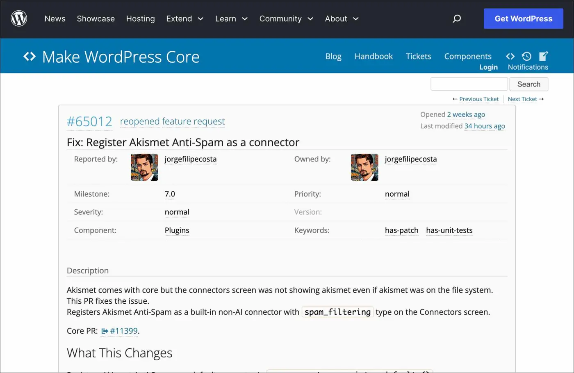574x373 pixels.
Task: Click jorgefilipecosta's reporter avatar
Action: click(x=144, y=167)
